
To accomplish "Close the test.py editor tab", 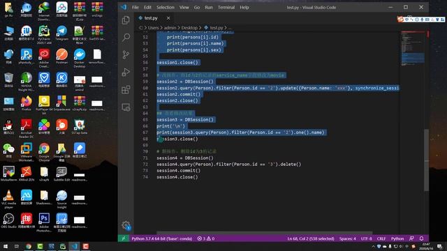I will [x=168, y=18].
